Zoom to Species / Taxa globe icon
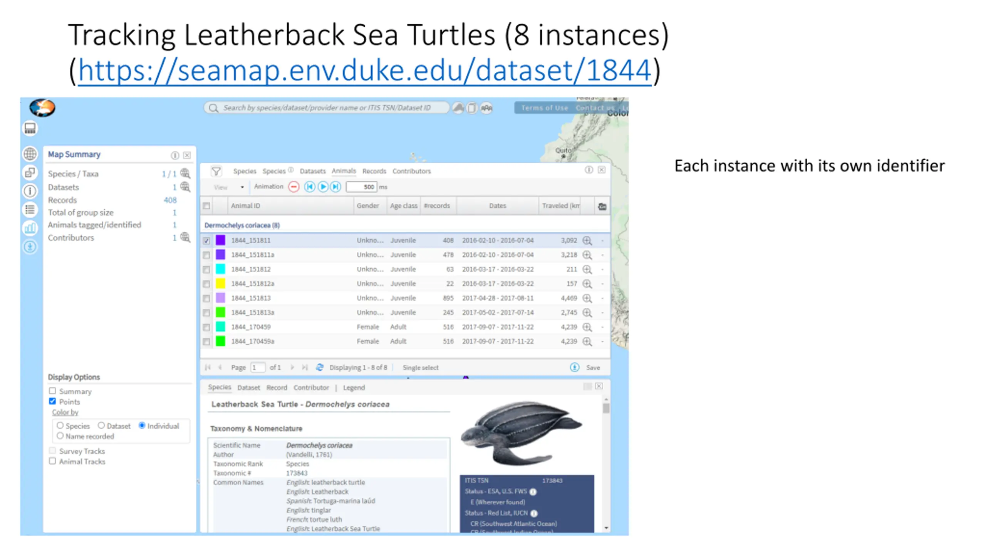Viewport: 986px width, 555px height. coord(186,173)
